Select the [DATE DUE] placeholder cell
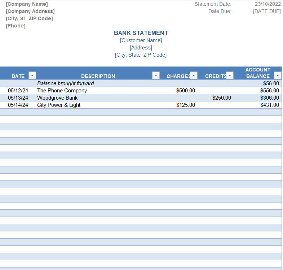Image resolution: width=283 pixels, height=270 pixels. 267,11
